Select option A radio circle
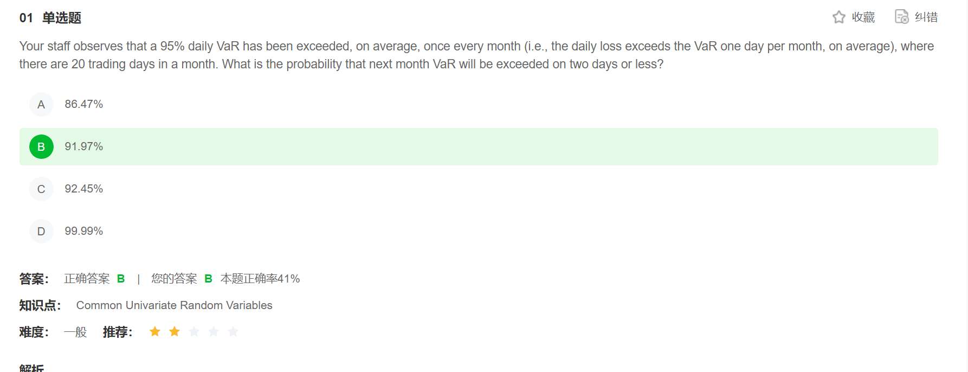The image size is (968, 372). [41, 105]
